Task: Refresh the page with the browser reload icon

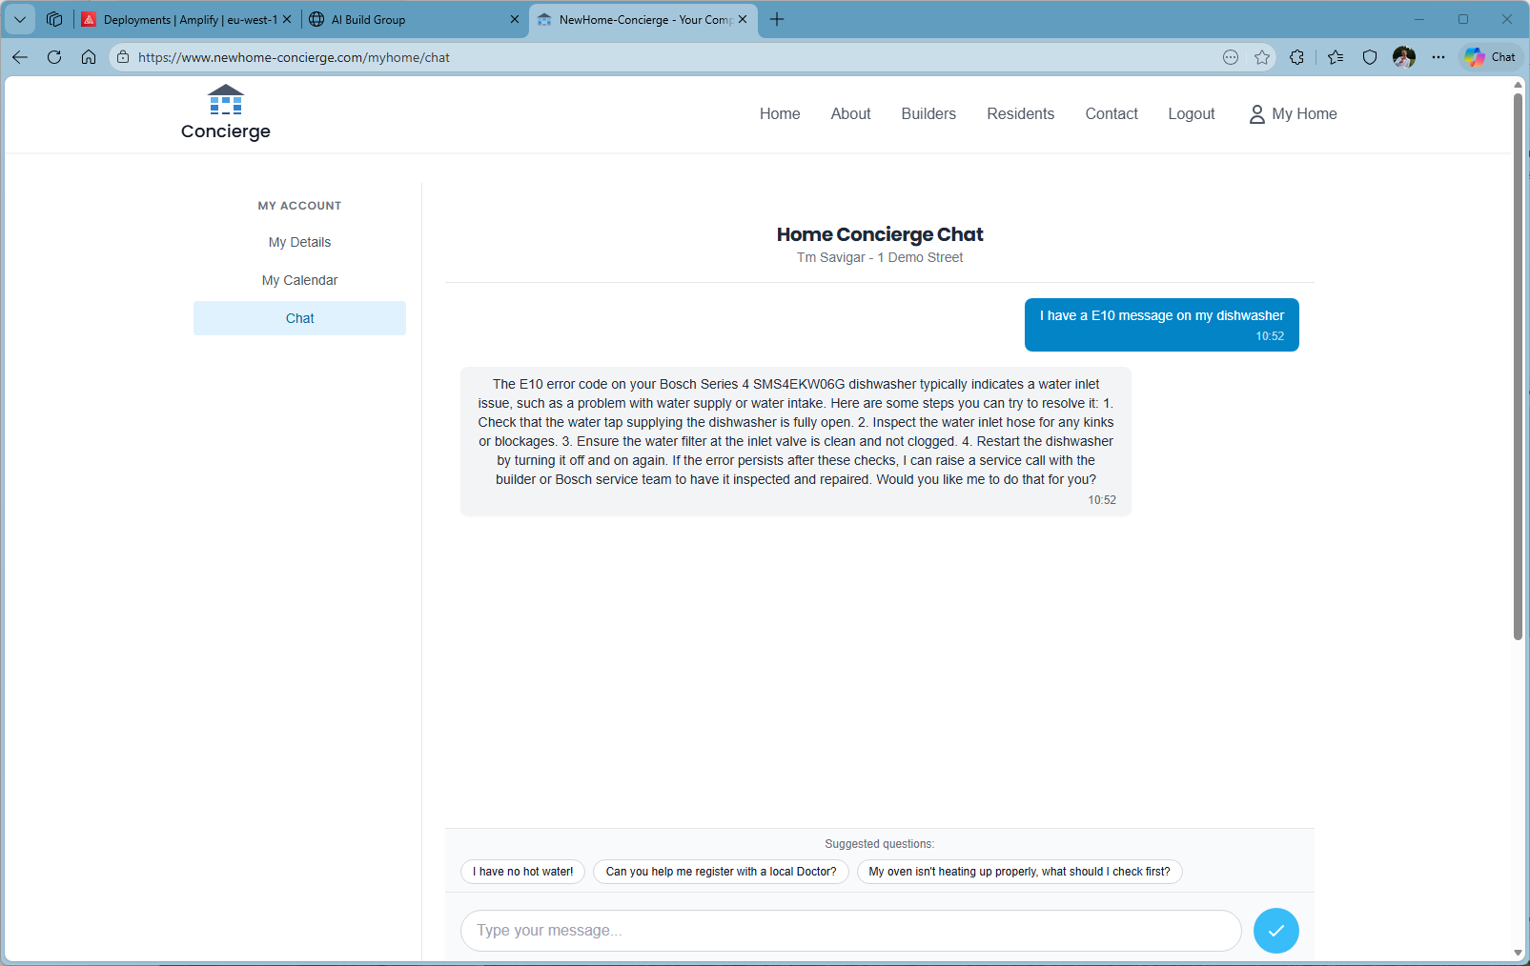Action: [54, 57]
